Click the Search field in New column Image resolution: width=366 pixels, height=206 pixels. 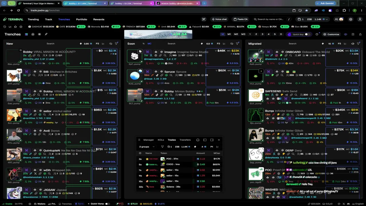(50, 44)
